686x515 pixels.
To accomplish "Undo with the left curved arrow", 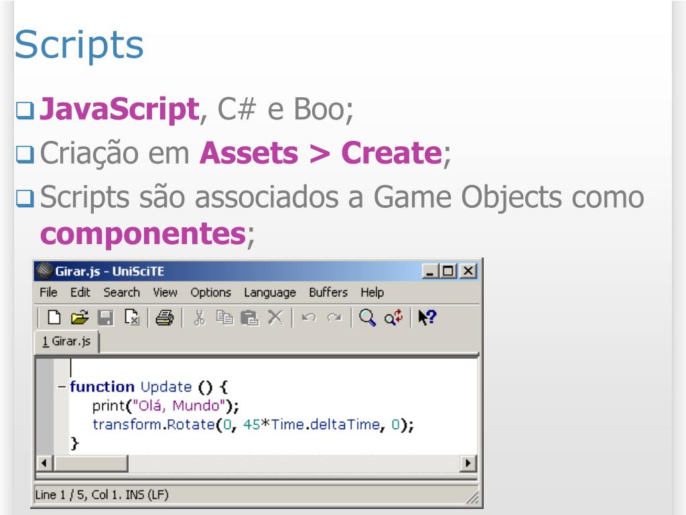I will point(310,317).
